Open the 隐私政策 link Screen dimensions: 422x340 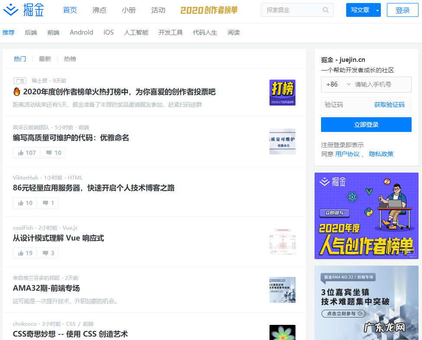pyautogui.click(x=381, y=154)
